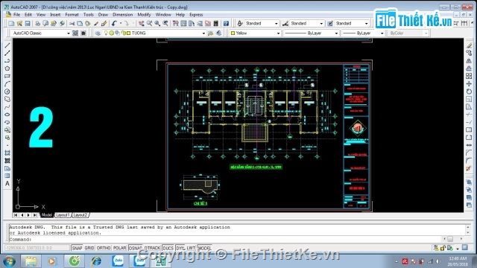The width and height of the screenshot is (477, 268).
Task: Open the dimension style Standard dropdown
Action: click(x=321, y=23)
